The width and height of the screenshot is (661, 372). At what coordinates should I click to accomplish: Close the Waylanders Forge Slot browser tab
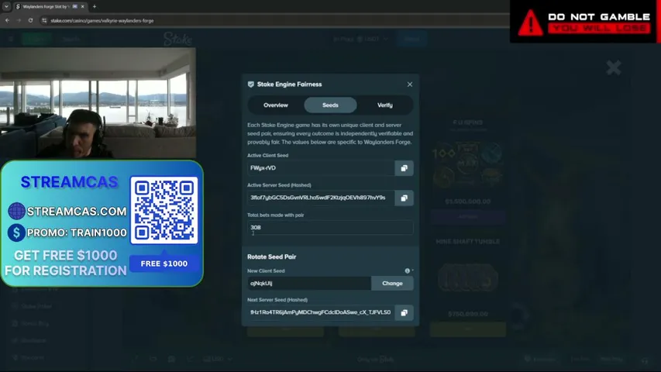tap(83, 7)
